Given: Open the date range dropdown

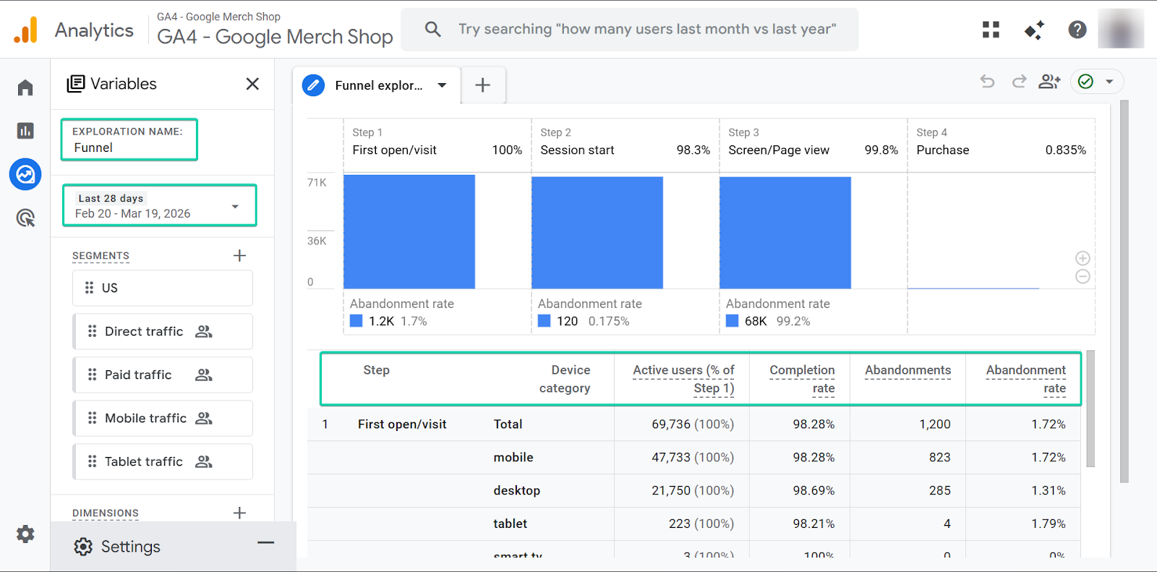Looking at the screenshot, I should pos(160,205).
